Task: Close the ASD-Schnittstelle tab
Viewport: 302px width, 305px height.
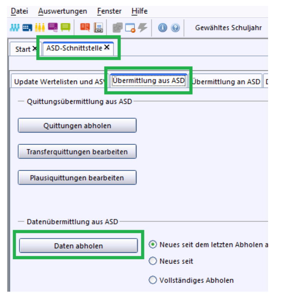Action: 107,48
